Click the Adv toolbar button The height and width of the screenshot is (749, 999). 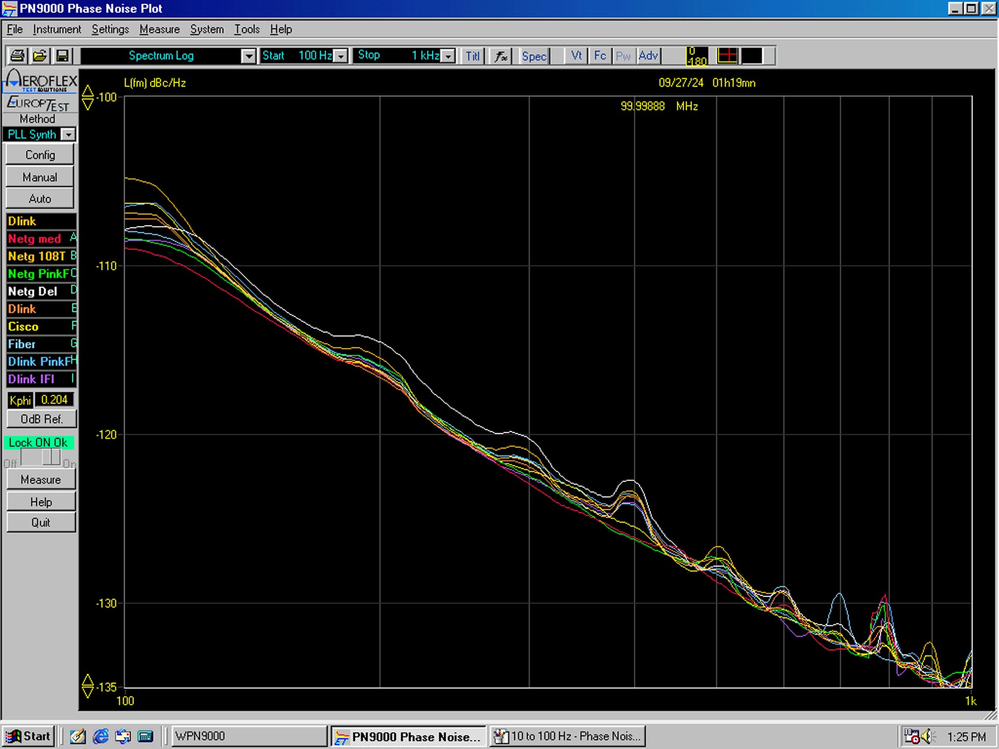point(648,55)
